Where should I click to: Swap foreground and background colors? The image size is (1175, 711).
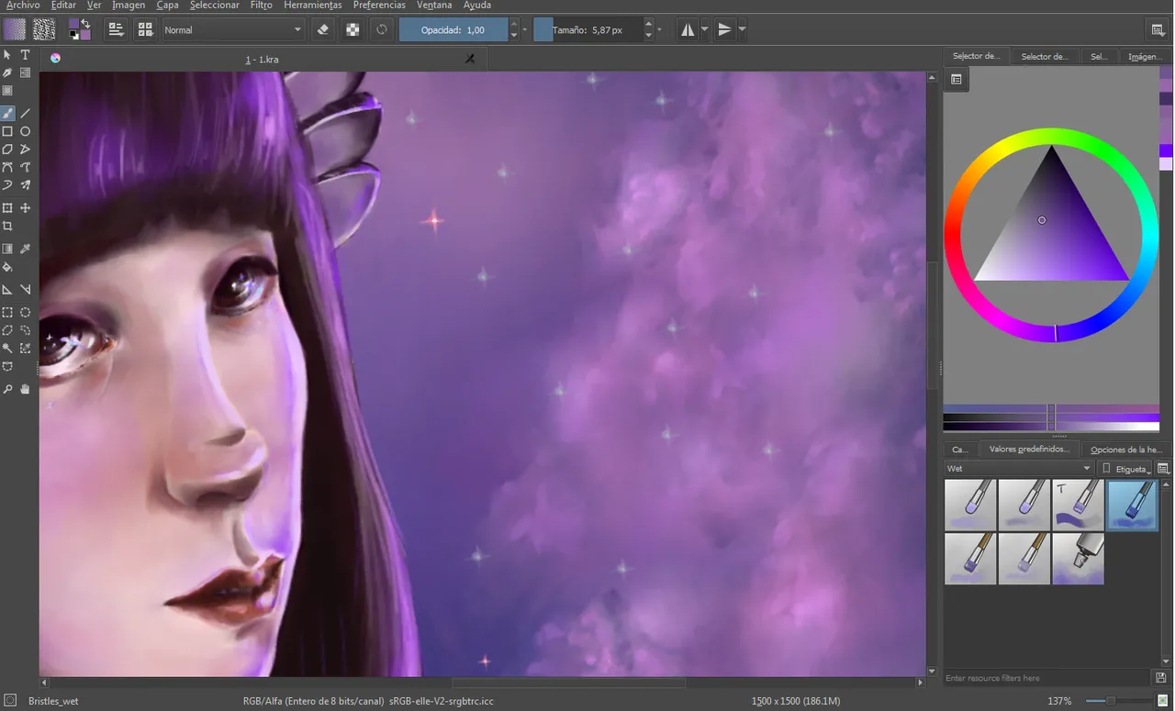(86, 23)
